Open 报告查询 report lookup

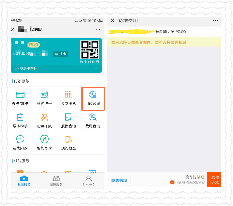tap(68, 120)
